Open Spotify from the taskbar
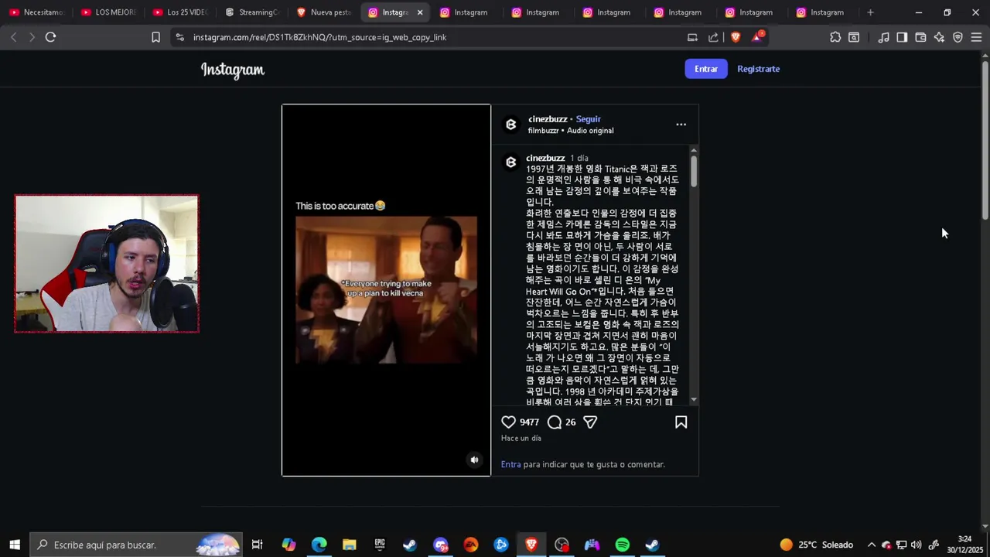This screenshot has width=990, height=557. [x=622, y=545]
